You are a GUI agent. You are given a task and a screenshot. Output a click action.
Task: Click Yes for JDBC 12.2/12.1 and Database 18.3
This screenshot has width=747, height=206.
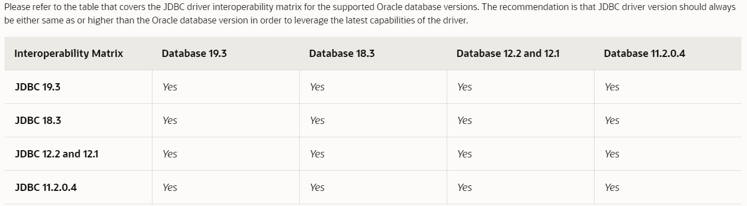317,154
